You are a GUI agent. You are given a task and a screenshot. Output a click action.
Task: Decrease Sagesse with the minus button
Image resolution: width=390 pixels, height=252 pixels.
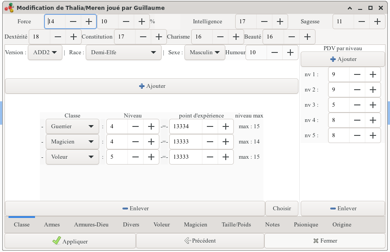pyautogui.click(x=362, y=22)
